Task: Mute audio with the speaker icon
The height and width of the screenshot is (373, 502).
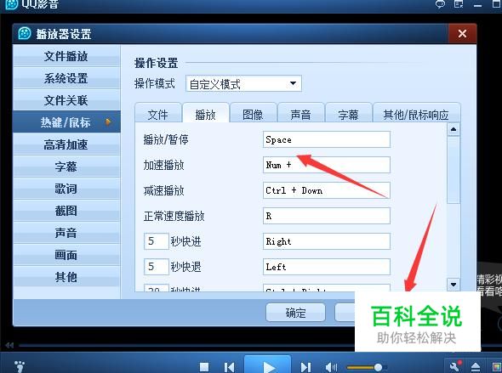Action: [331, 367]
